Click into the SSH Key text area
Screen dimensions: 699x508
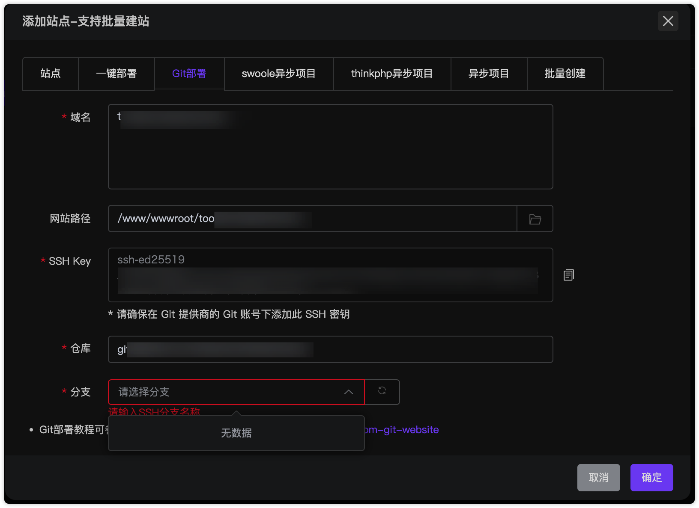click(x=330, y=275)
